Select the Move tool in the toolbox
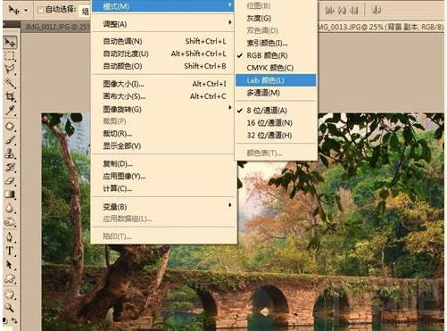This screenshot has height=331, width=447. (x=10, y=42)
